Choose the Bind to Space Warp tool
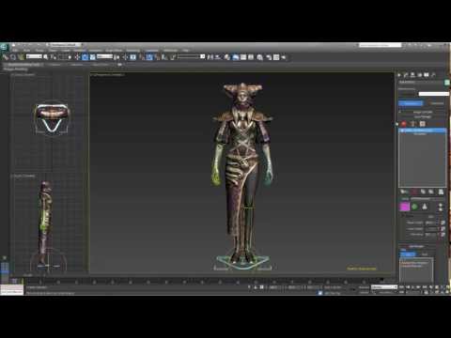The height and width of the screenshot is (338, 451). (x=21, y=57)
